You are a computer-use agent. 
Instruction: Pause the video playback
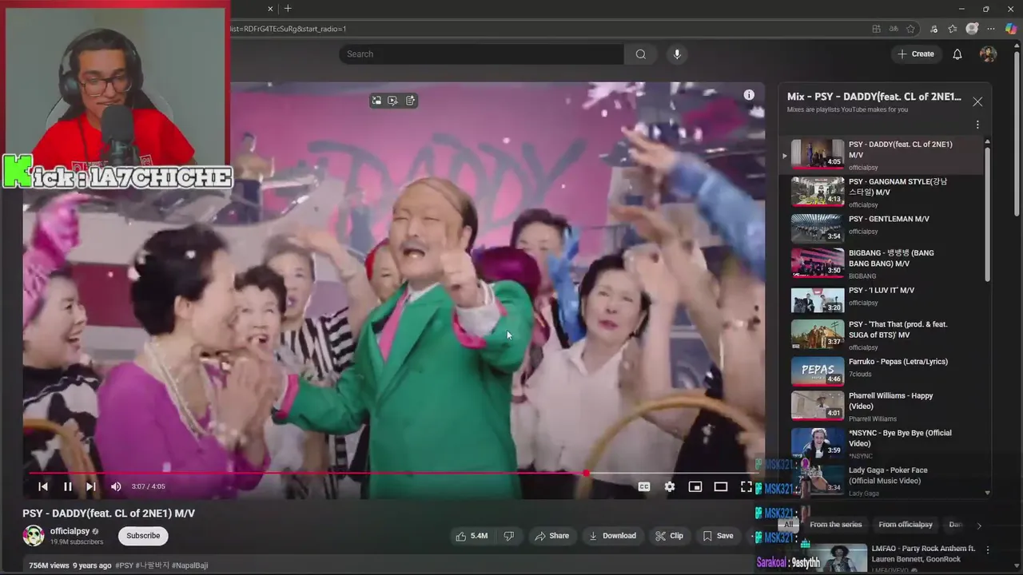tap(68, 486)
